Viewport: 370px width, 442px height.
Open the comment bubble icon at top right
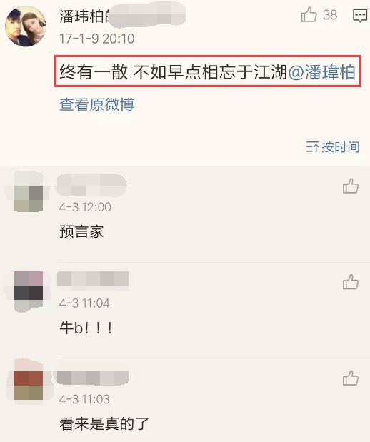tap(360, 15)
